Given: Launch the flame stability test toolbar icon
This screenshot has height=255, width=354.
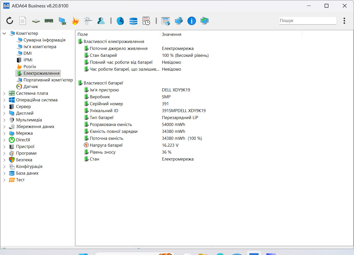Looking at the screenshot, I should point(75,21).
